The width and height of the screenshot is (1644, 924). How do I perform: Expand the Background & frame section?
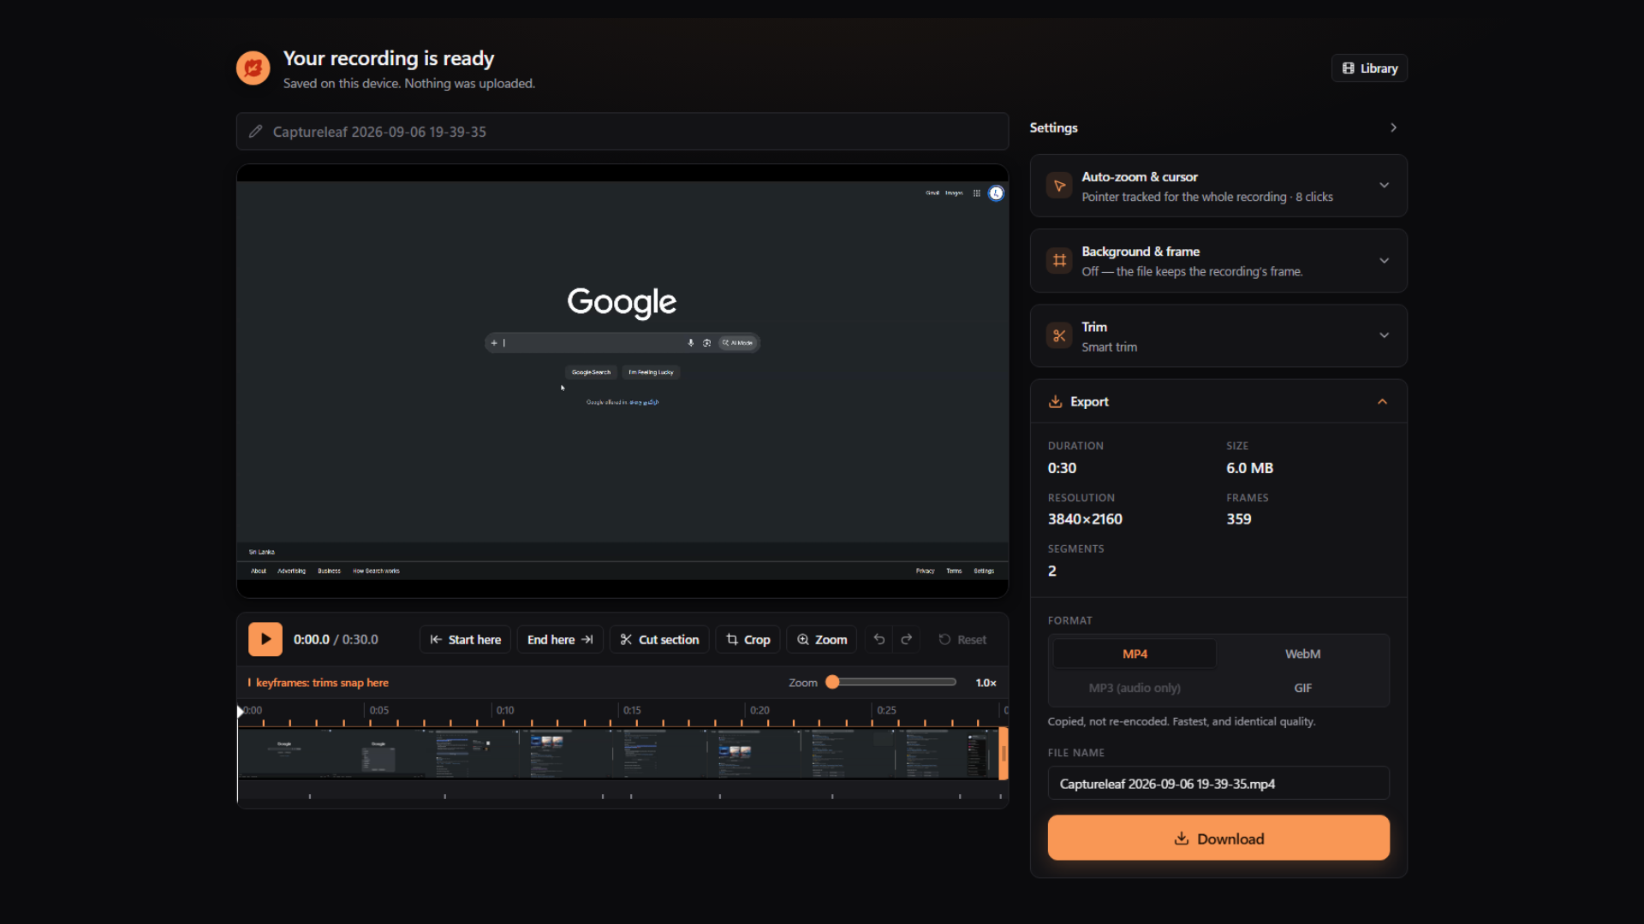click(x=1384, y=261)
